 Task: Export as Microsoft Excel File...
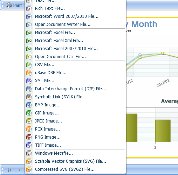point(75,33)
